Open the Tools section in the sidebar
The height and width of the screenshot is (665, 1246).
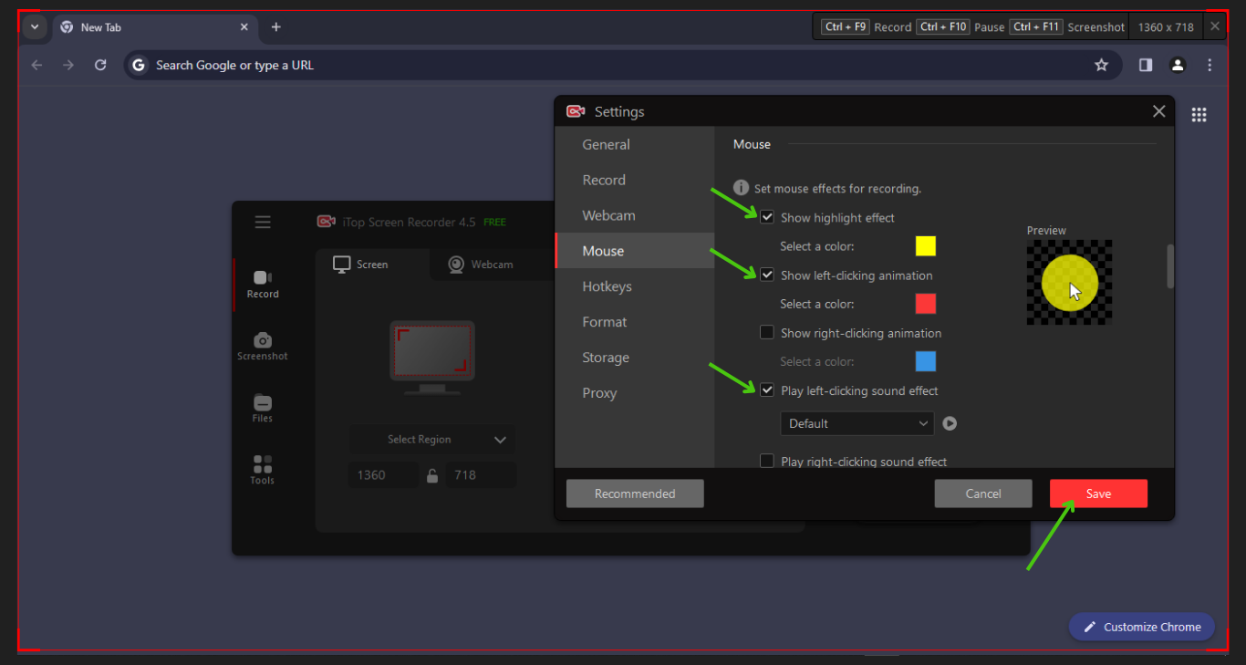263,470
